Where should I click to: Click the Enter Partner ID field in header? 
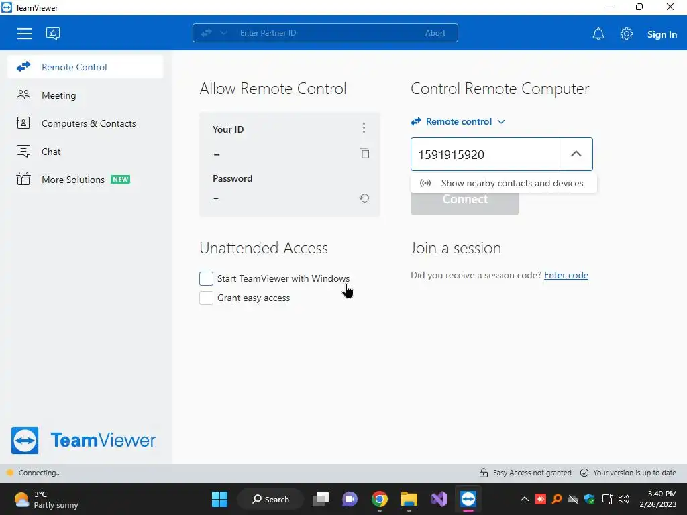[x=324, y=33]
